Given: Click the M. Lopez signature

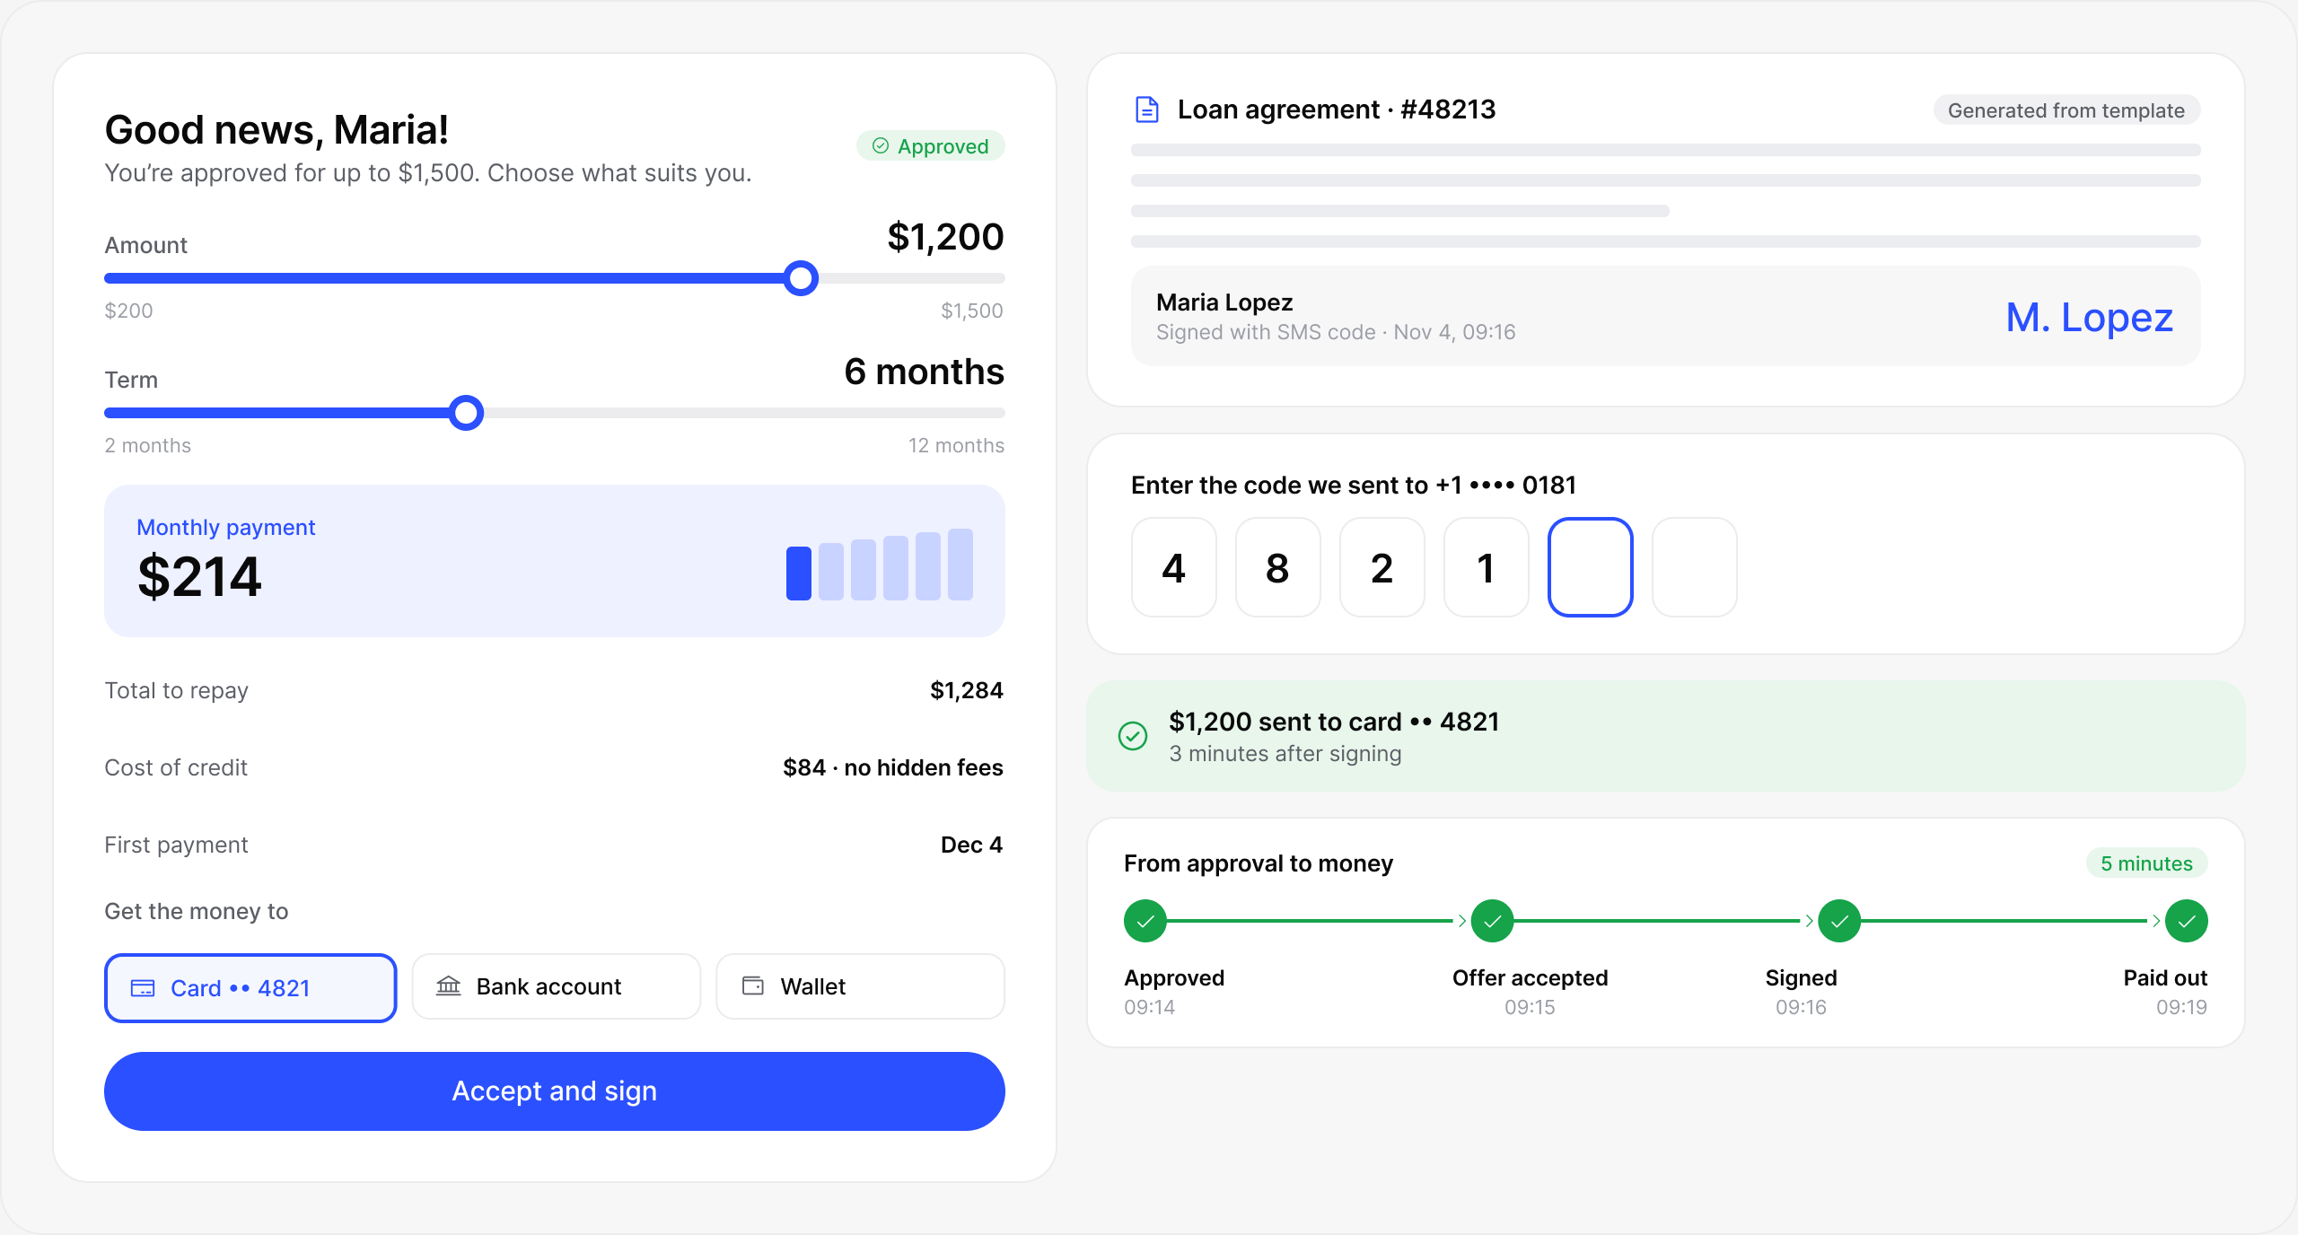Looking at the screenshot, I should pyautogui.click(x=2090, y=317).
